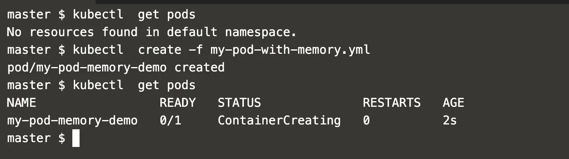Viewport: 569px width, 159px height.
Task: Click the last 'master $' prompt
Action: [36, 138]
